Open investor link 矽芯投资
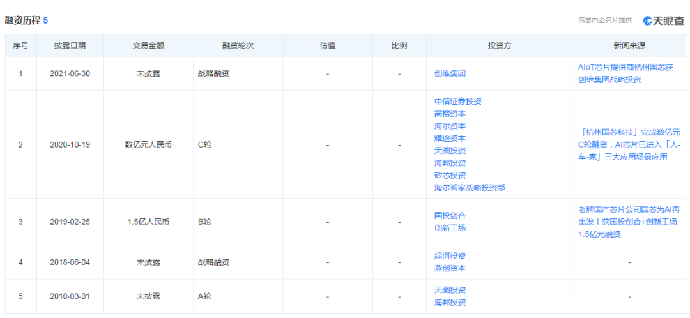 [450, 176]
